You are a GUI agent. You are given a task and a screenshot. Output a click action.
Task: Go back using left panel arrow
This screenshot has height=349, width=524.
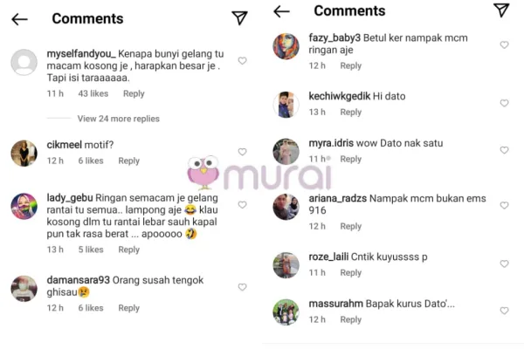pos(19,19)
